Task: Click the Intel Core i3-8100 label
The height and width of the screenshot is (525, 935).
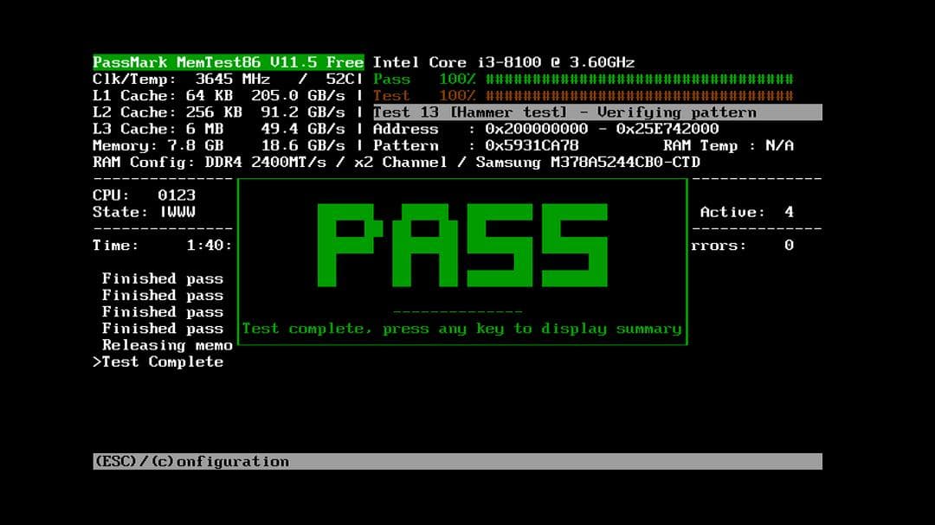Action: (502, 62)
